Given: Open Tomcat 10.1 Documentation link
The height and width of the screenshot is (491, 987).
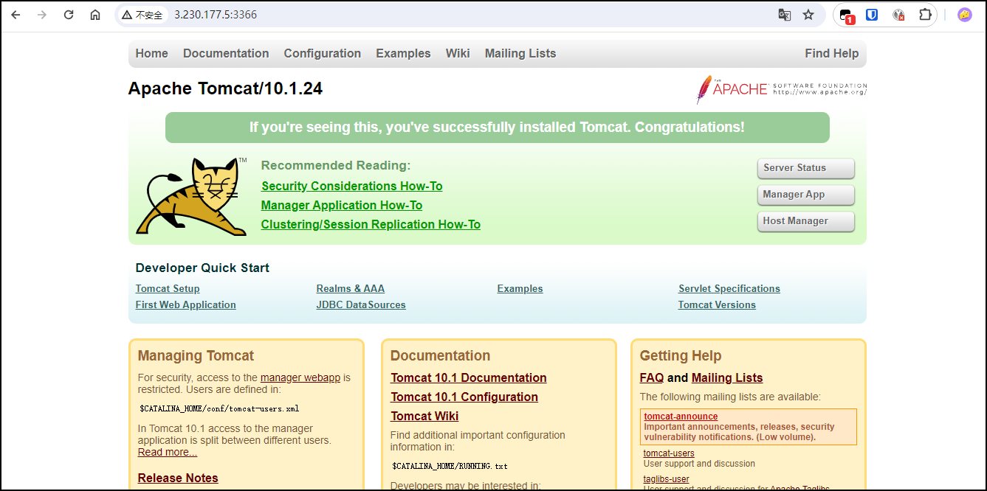Looking at the screenshot, I should pos(469,377).
